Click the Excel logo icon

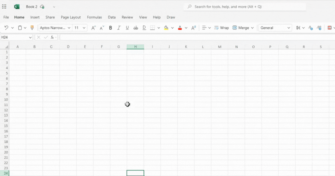17,7
